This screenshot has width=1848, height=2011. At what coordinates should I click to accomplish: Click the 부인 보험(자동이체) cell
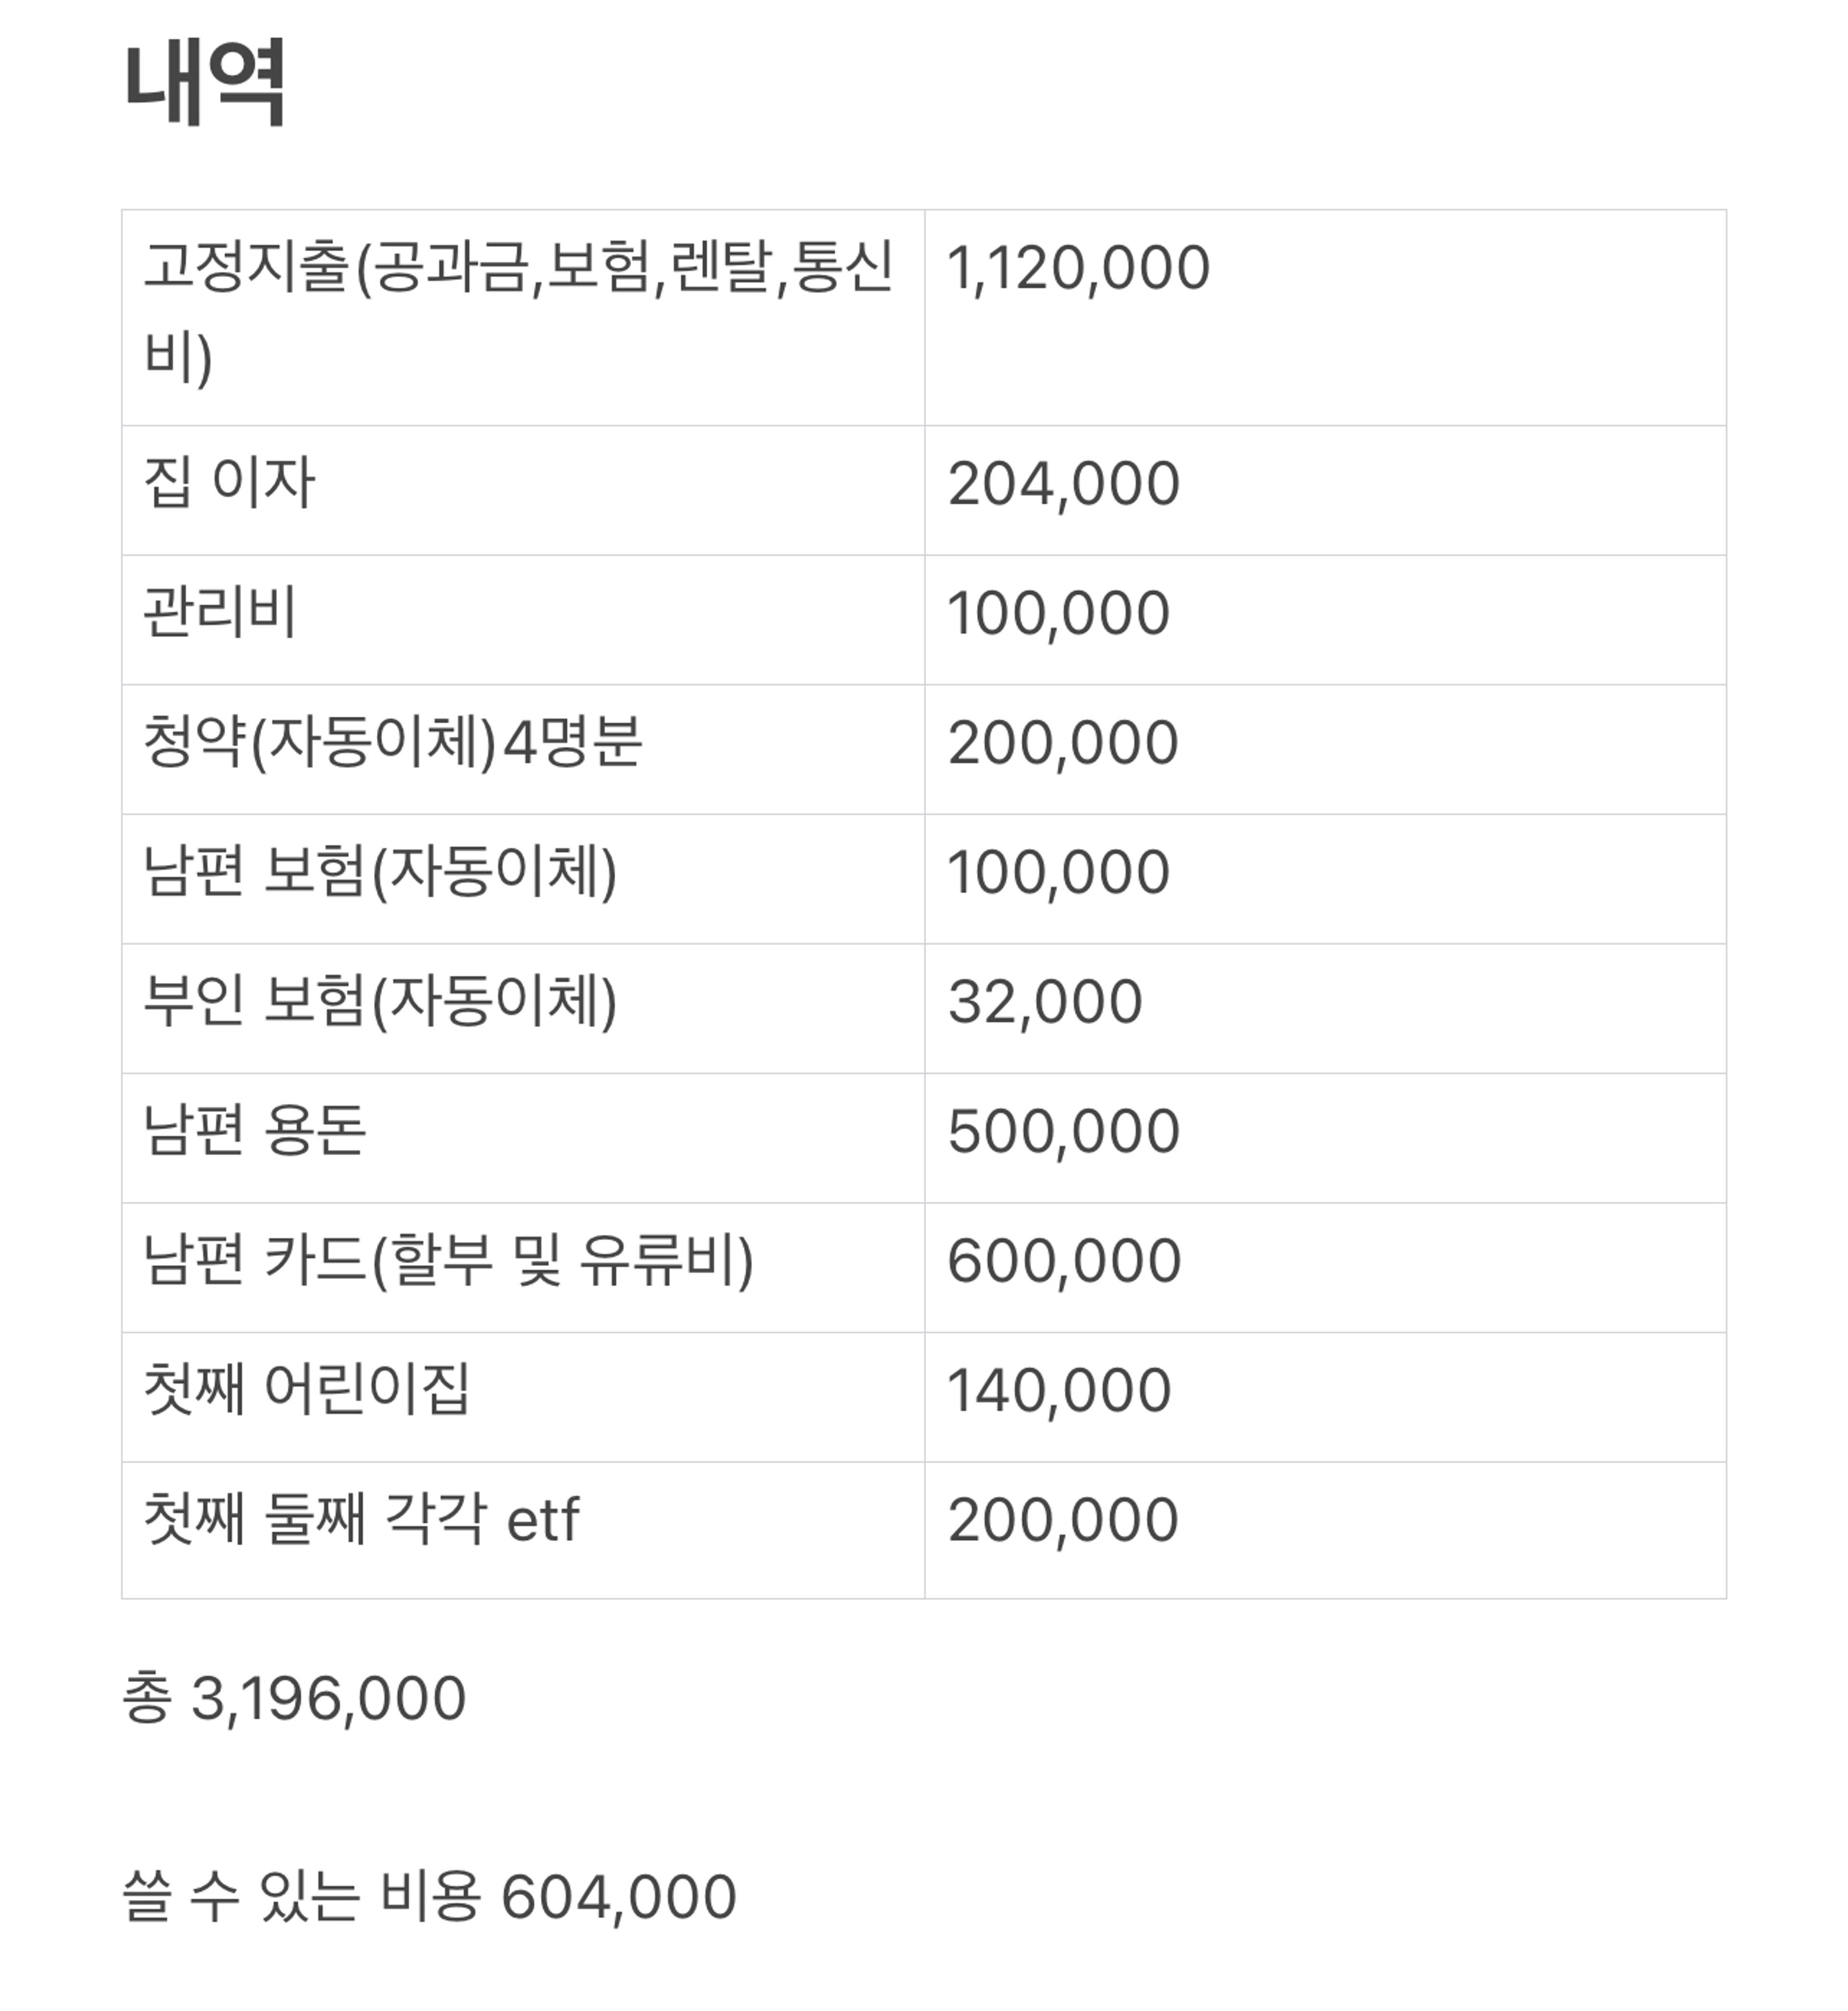click(x=523, y=1008)
